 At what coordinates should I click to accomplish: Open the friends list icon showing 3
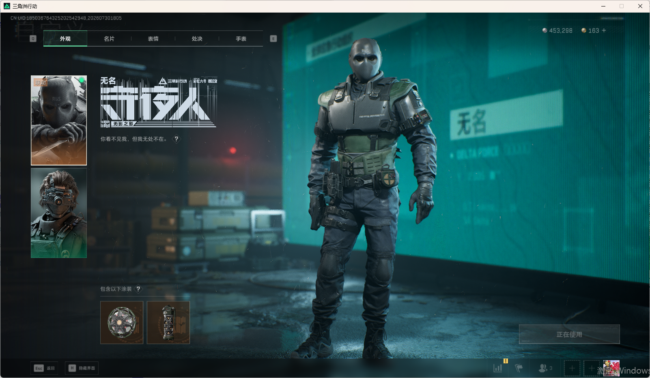[545, 368]
